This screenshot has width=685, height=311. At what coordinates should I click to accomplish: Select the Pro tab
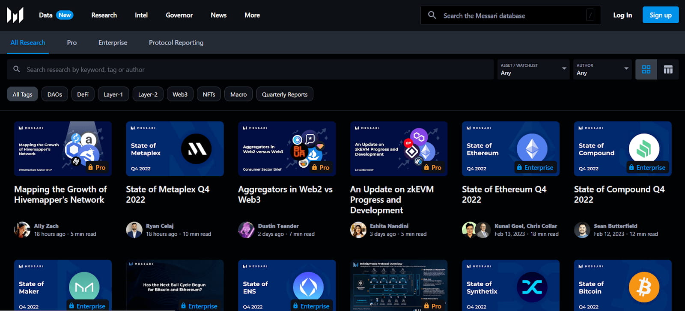point(72,42)
